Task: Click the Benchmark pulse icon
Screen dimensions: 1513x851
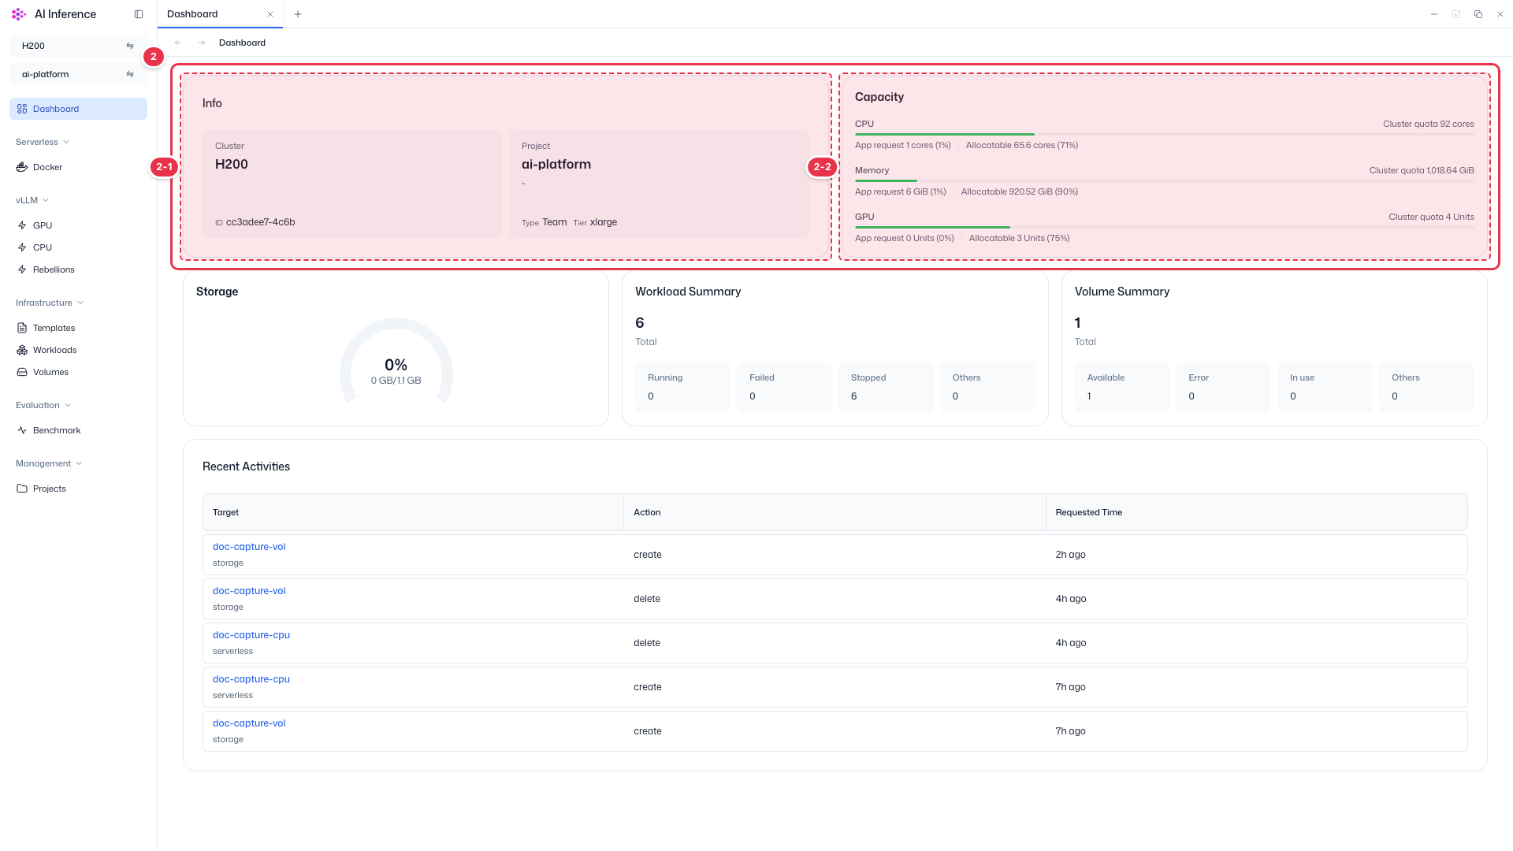Action: click(x=22, y=430)
